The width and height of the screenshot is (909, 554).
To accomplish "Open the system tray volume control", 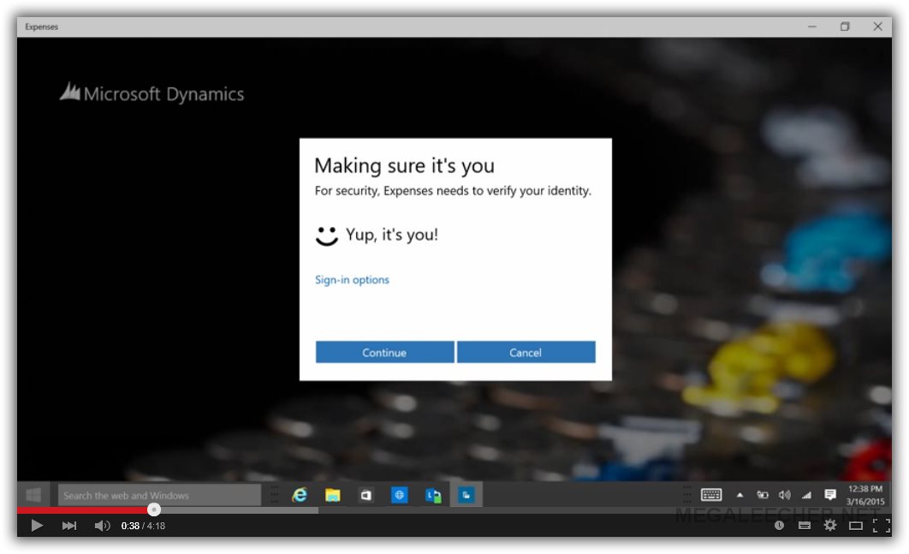I will (x=784, y=495).
